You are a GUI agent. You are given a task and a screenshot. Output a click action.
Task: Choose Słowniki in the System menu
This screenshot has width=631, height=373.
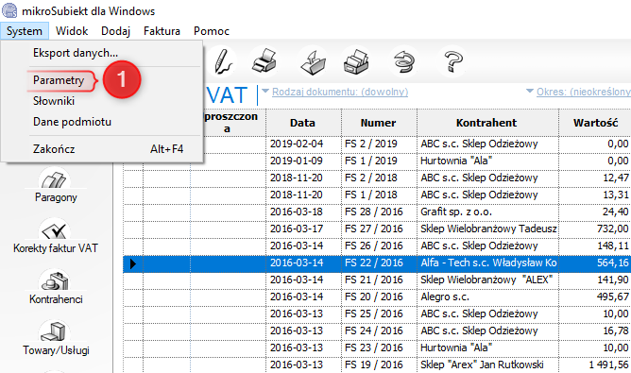102,101
